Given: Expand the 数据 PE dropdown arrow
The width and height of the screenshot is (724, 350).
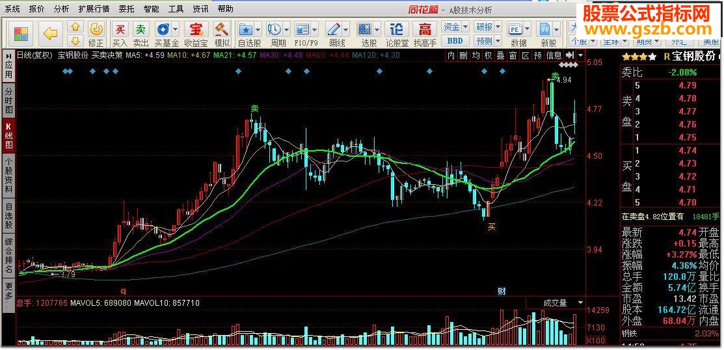Looking at the screenshot, I should click(x=528, y=29).
